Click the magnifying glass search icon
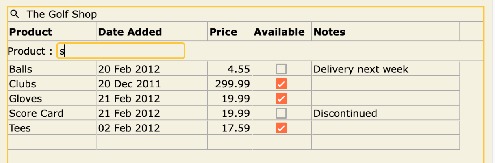This screenshot has width=495, height=163. coord(15,15)
